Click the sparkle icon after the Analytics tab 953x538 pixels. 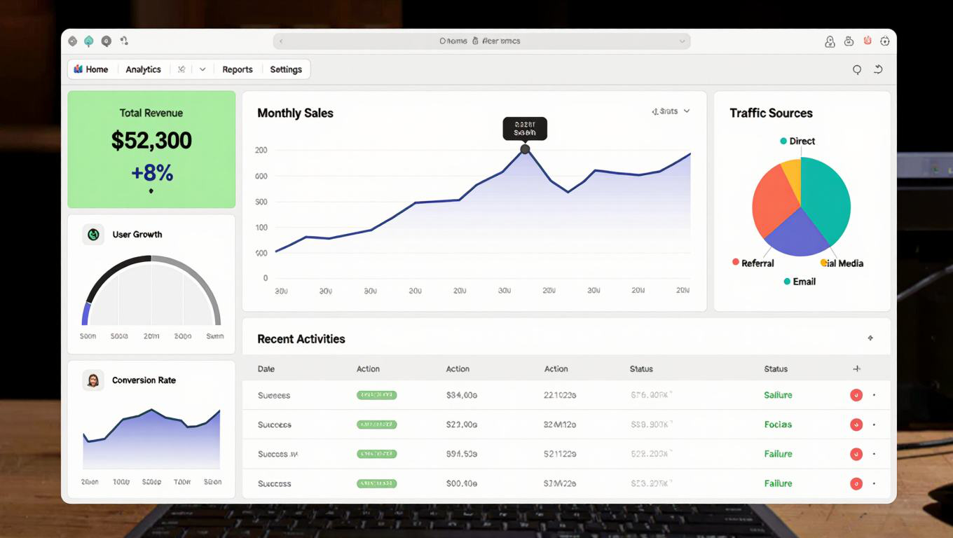[181, 69]
